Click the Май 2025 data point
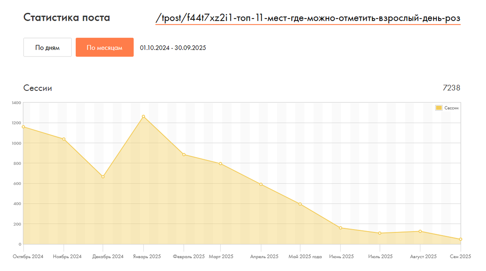The width and height of the screenshot is (486, 271). pyautogui.click(x=300, y=204)
